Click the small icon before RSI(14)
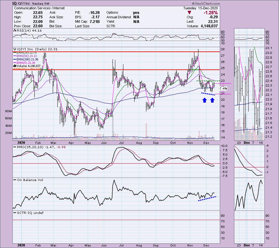Image resolution: width=279 pixels, height=248 pixels. (14, 30)
